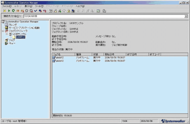Viewport: 190px width, 124px height.
Task: Sort by 終了日時 column header
Action: 137,54
